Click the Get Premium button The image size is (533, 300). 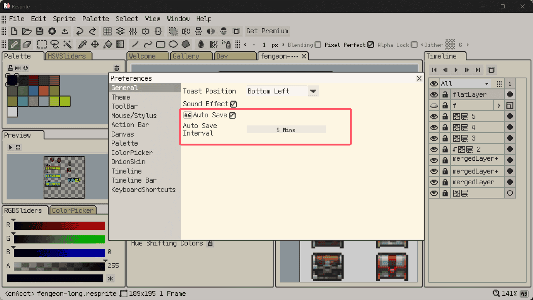(267, 31)
